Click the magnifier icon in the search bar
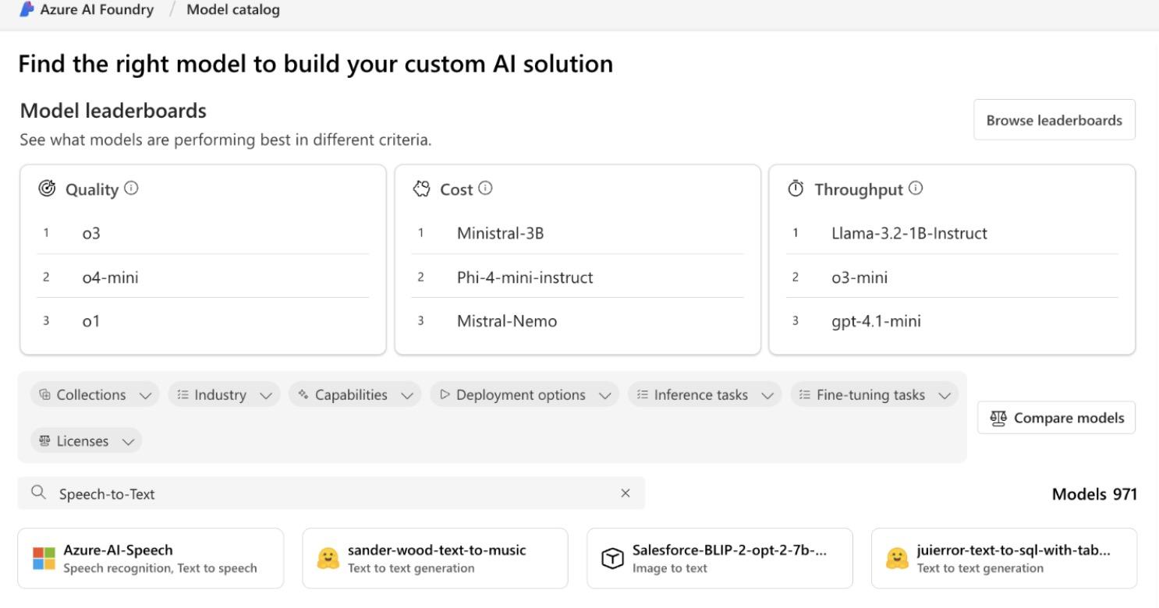The width and height of the screenshot is (1159, 608). [37, 493]
